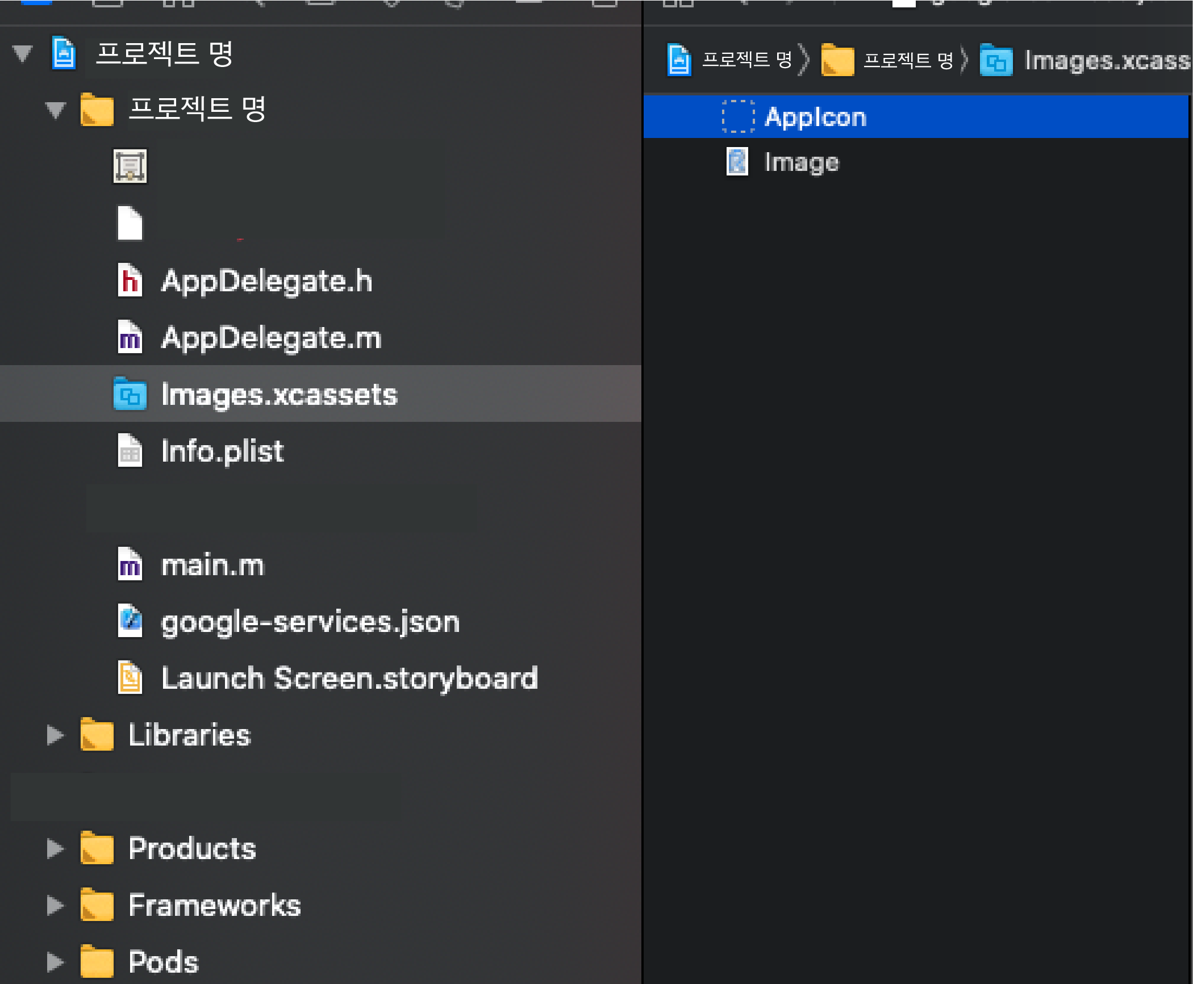Viewport: 1193px width, 984px height.
Task: Click the Image asset thumbnail icon
Action: click(737, 162)
